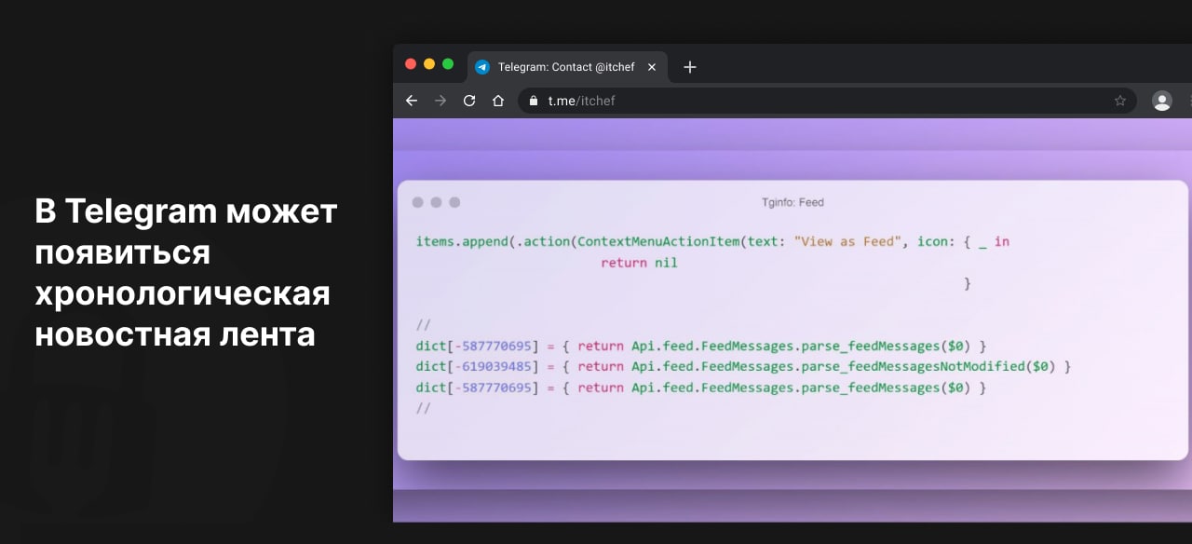Open the browser profile avatar

(1162, 101)
